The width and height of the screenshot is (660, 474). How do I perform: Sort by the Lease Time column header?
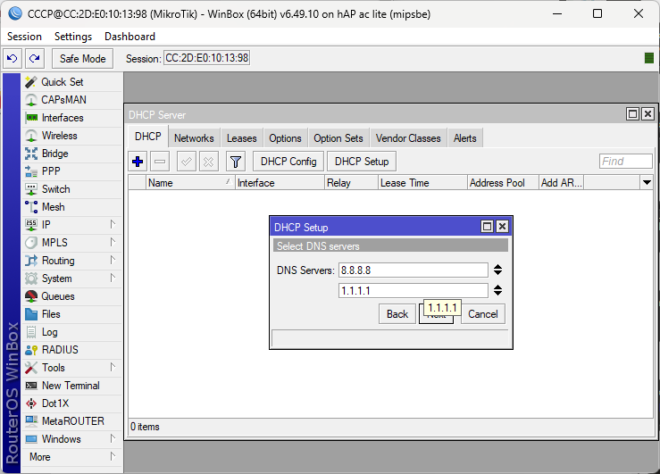[422, 182]
